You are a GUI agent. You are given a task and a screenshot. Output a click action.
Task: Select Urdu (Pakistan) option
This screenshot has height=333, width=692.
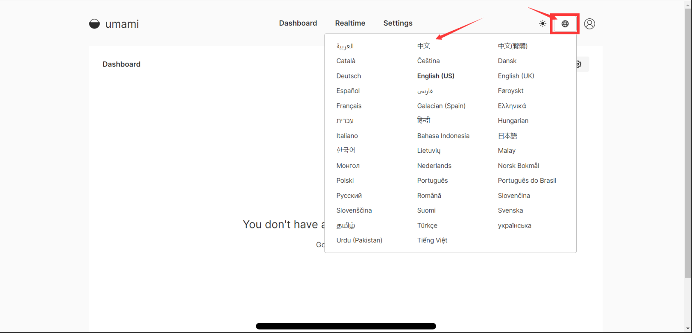point(359,240)
